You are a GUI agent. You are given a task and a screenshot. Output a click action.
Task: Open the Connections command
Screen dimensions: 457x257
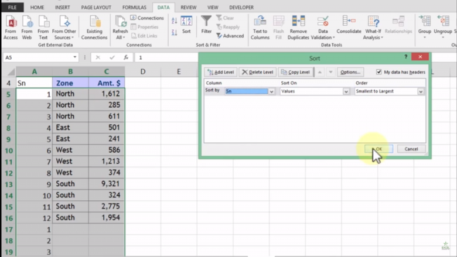[147, 18]
